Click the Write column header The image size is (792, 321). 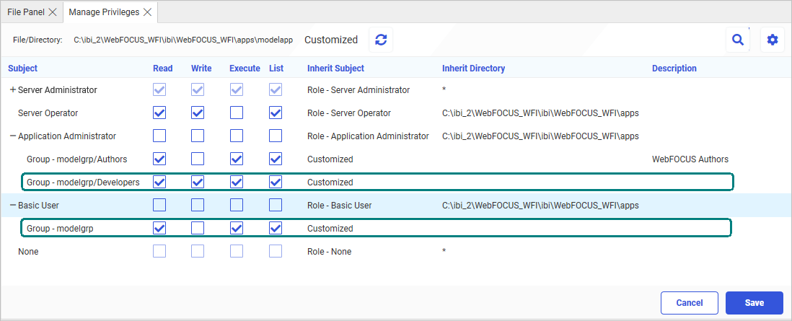(201, 69)
